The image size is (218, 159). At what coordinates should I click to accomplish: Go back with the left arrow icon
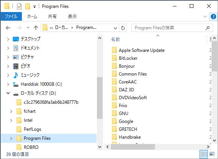[8, 28]
